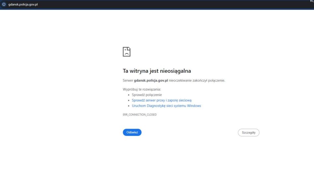
Task: Open the Szczegóły details button
Action: pyautogui.click(x=248, y=133)
